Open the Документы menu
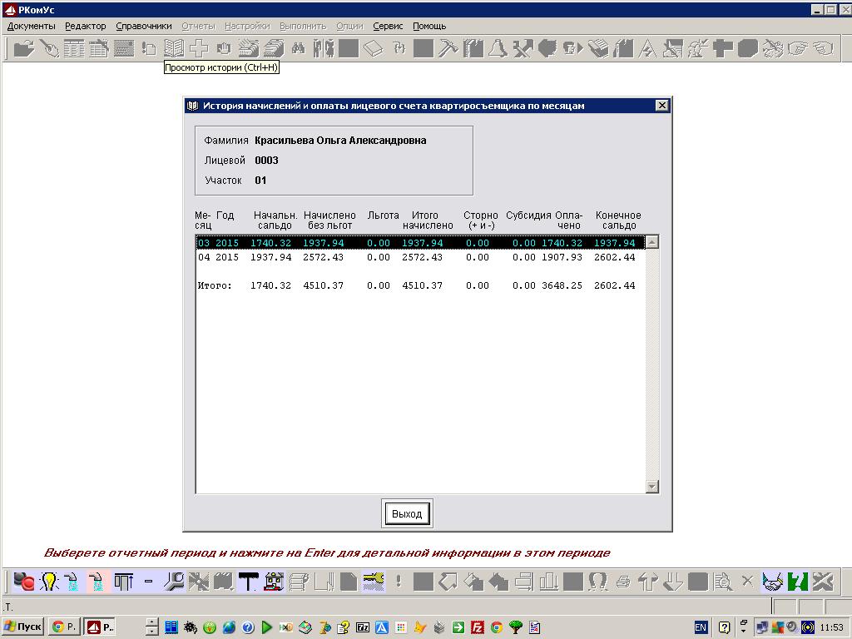The width and height of the screenshot is (852, 639). [x=31, y=26]
